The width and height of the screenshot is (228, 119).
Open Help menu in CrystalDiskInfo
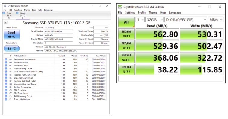tap(40, 10)
